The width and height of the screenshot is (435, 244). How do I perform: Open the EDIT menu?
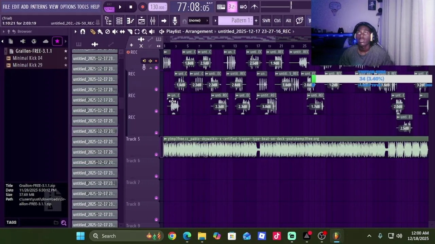pos(16,7)
